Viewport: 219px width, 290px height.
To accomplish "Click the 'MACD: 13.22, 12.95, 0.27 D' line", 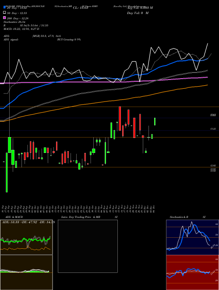I will [x=21, y=29].
